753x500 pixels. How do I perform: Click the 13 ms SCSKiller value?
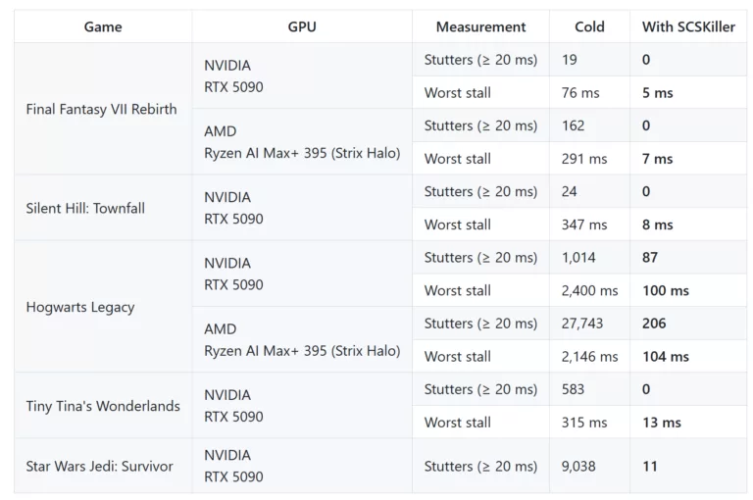tap(662, 423)
